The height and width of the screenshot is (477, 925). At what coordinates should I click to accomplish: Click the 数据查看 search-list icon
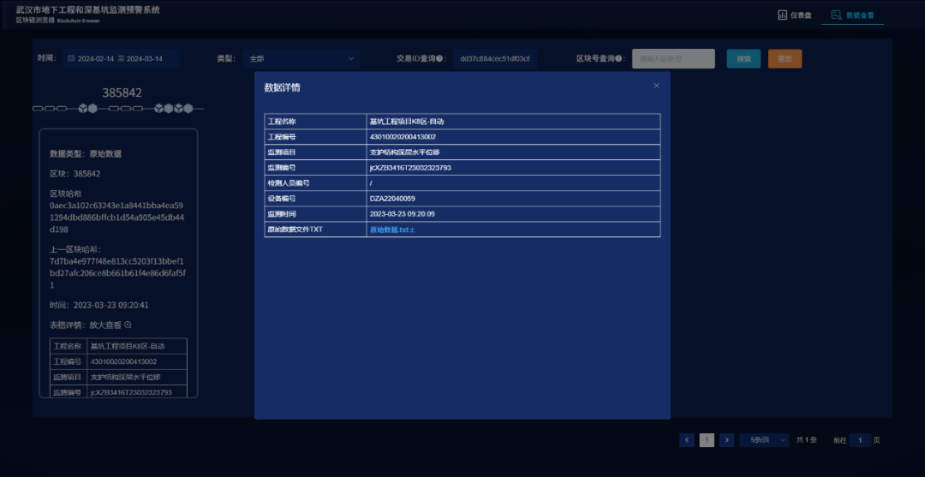pos(836,15)
